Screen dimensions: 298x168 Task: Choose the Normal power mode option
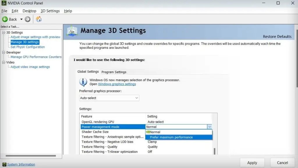[155, 132]
